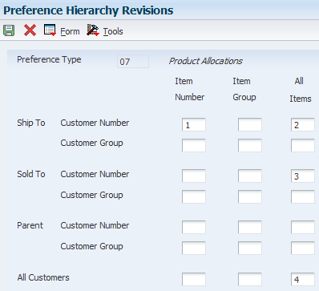Select Parent Customer Group Item Group field
The image size is (319, 291).
[x=250, y=248]
